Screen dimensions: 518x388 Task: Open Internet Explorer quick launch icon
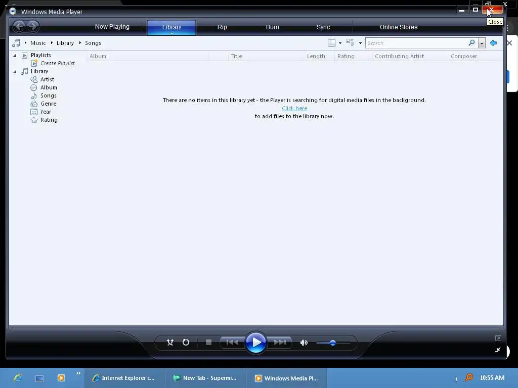[18, 378]
